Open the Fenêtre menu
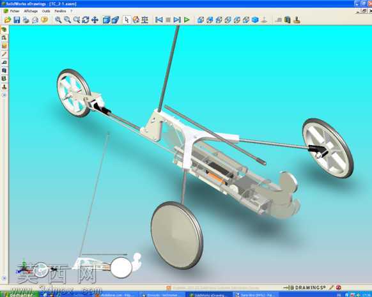 point(60,11)
